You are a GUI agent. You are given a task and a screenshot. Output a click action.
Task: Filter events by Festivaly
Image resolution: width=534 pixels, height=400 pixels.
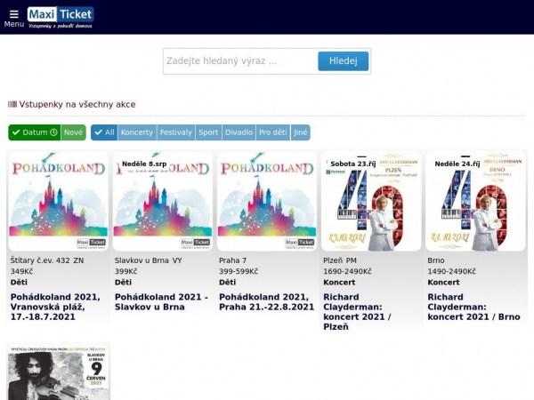click(x=176, y=132)
